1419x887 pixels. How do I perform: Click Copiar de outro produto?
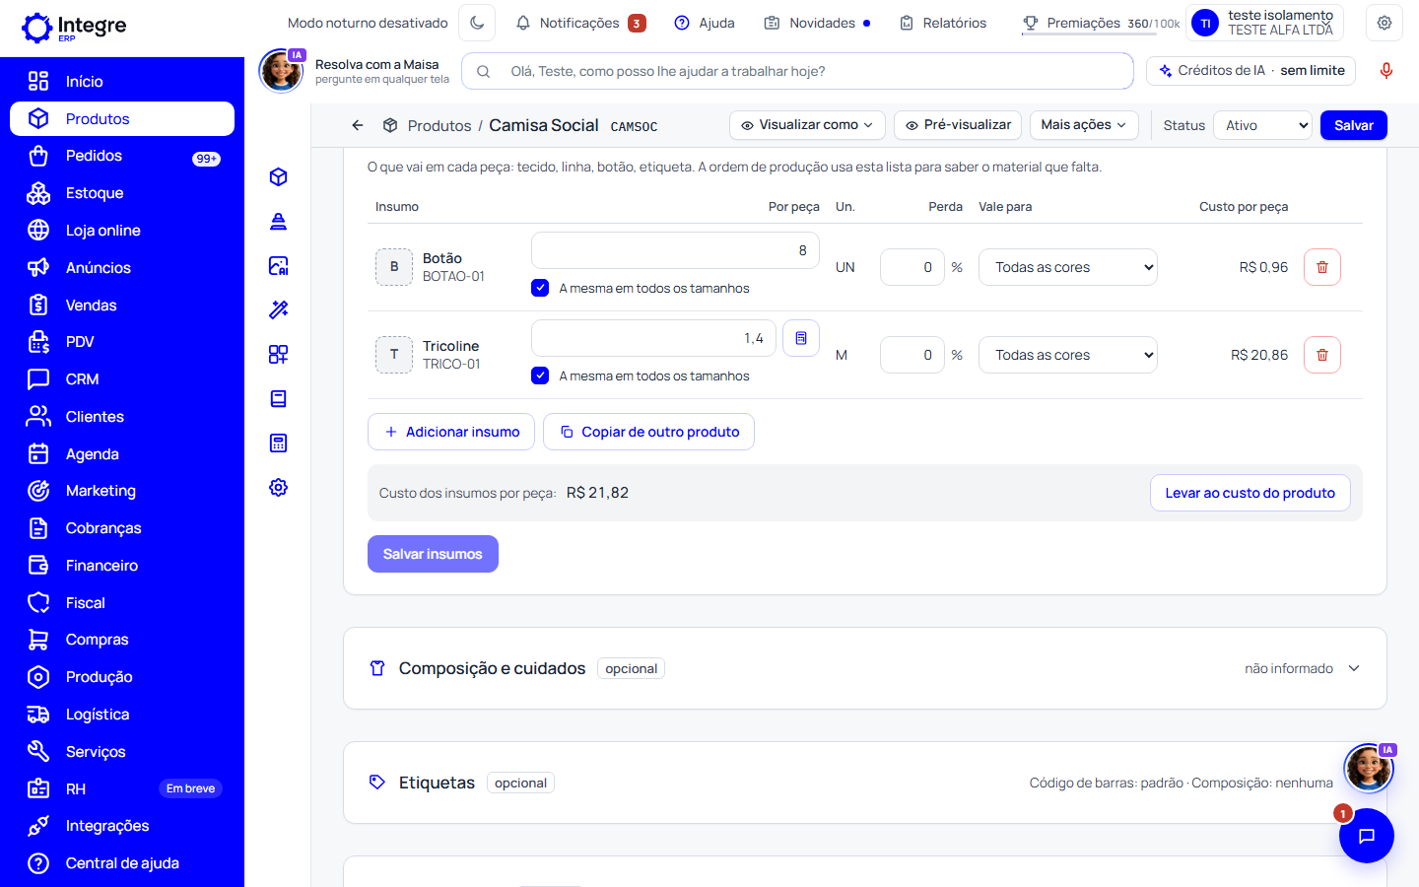click(648, 432)
